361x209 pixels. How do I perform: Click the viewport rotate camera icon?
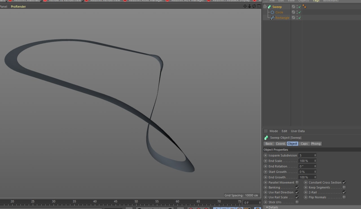click(x=254, y=6)
